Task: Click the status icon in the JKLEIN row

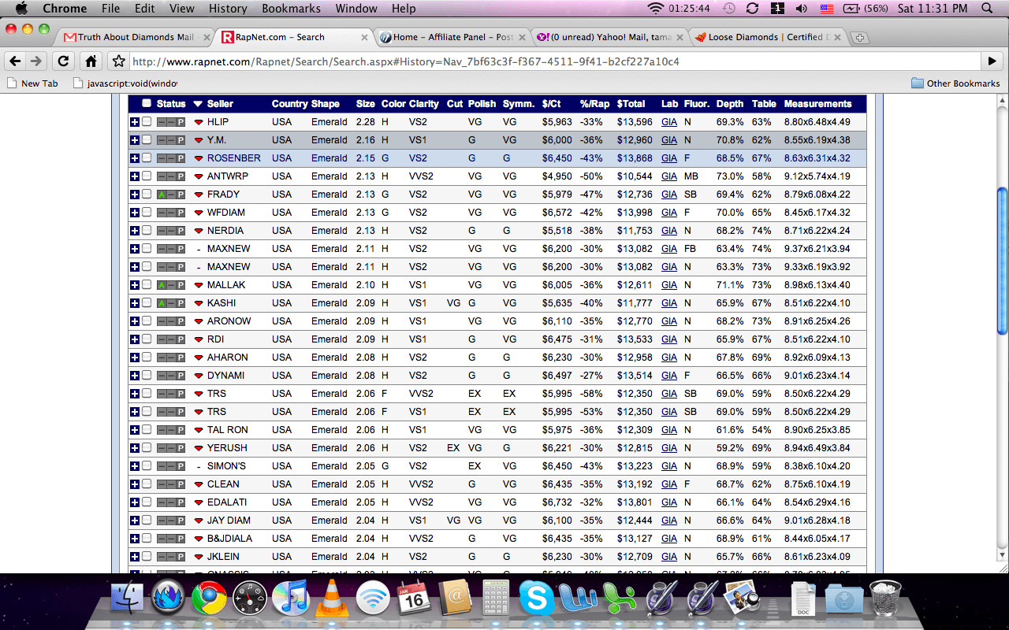Action: click(171, 557)
